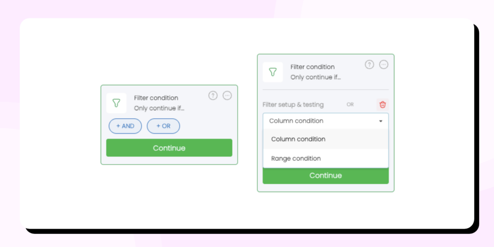This screenshot has height=247, width=494.
Task: Open the Column condition combo box
Action: pos(326,121)
